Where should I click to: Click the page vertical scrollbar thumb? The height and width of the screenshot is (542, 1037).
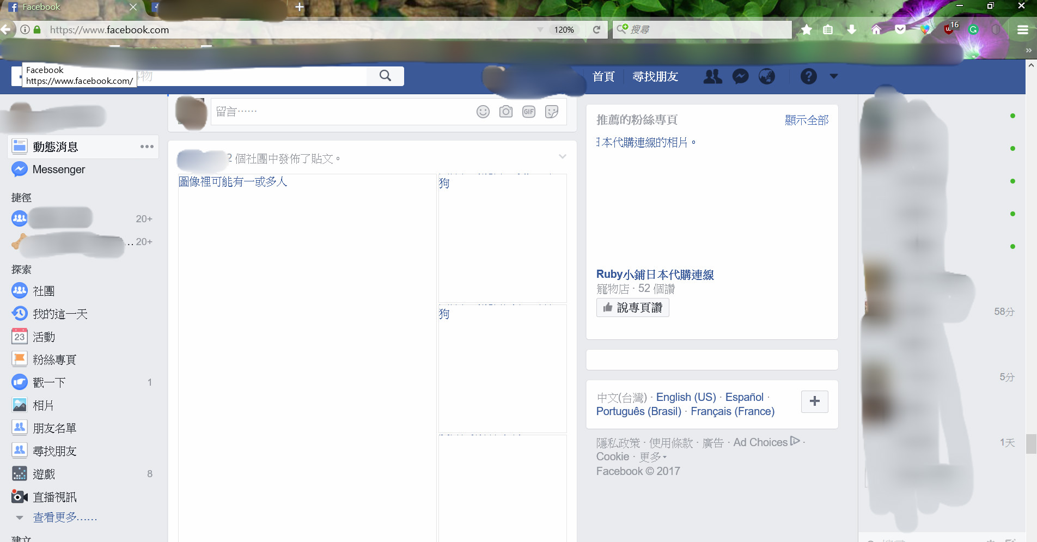1031,443
